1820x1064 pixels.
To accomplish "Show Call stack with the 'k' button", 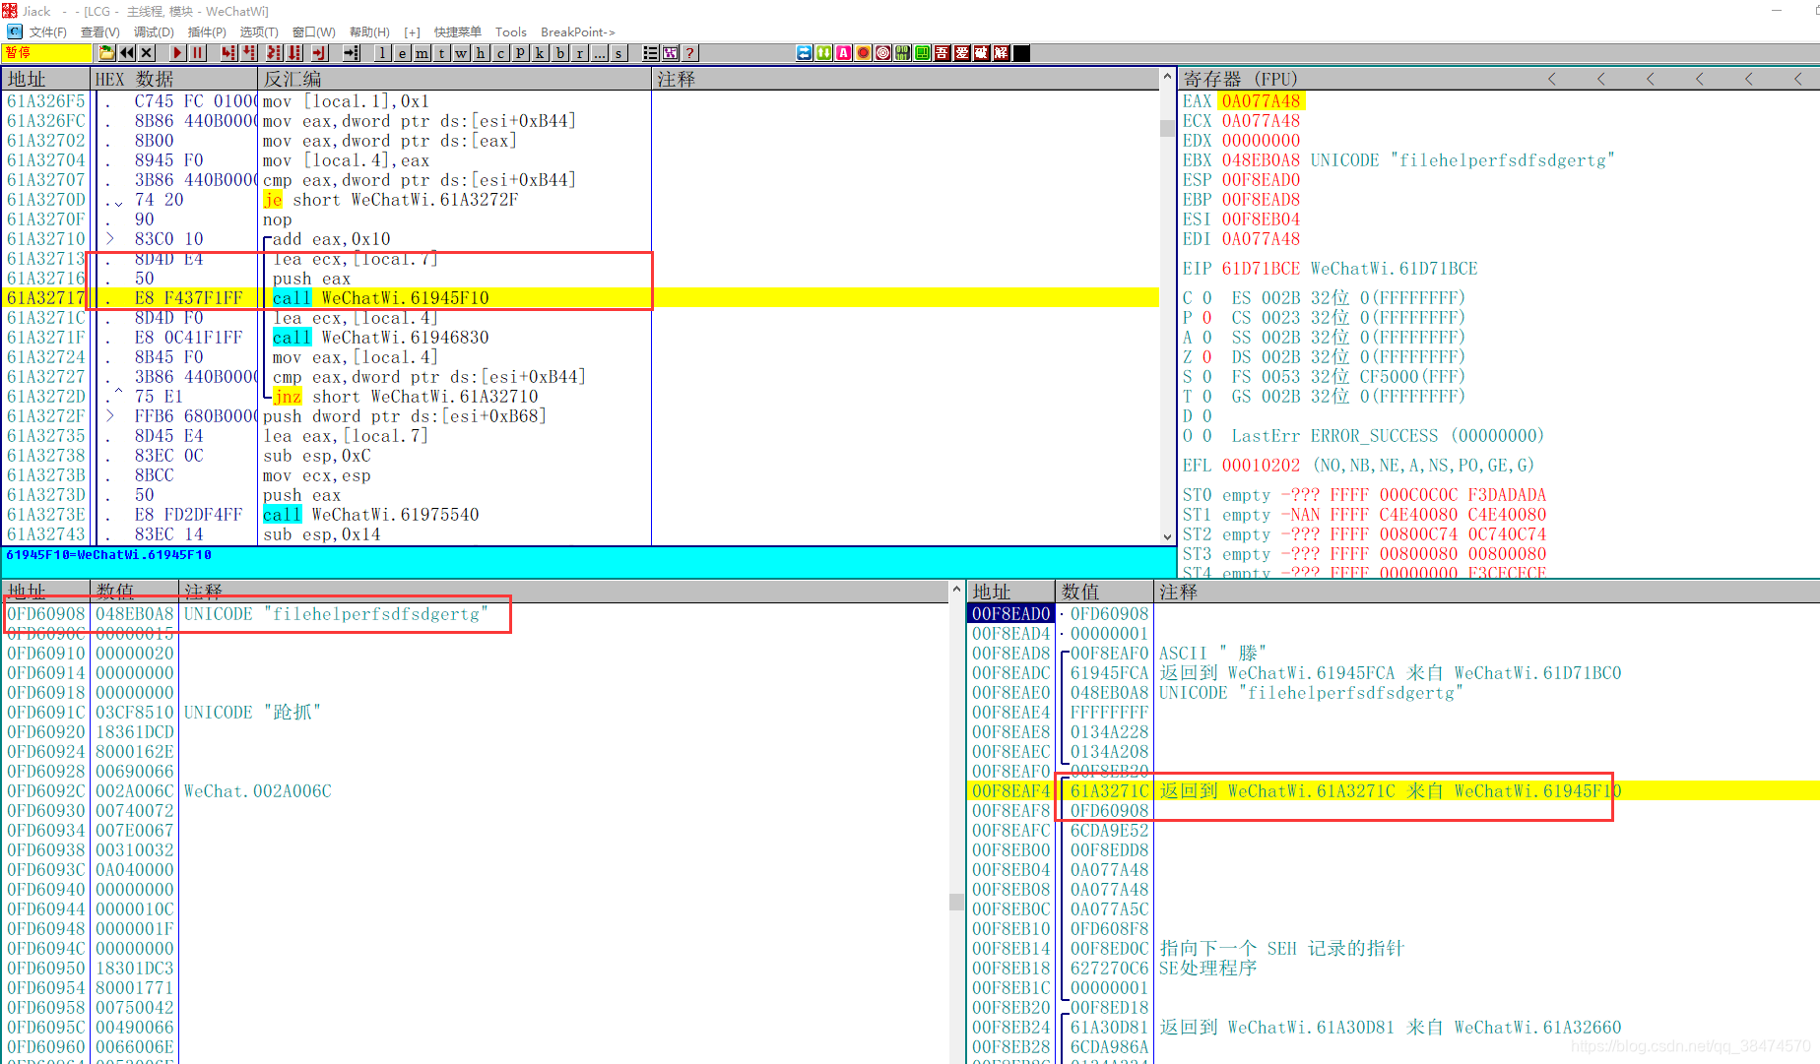I will pos(540,53).
